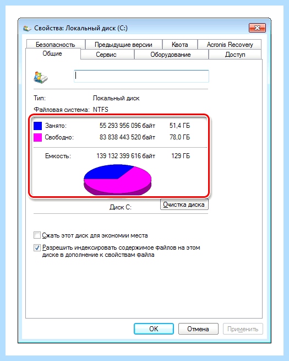Click the disk usage pie chart
289x361 pixels.
click(x=117, y=179)
